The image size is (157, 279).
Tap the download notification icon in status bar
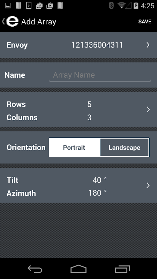[29, 6]
